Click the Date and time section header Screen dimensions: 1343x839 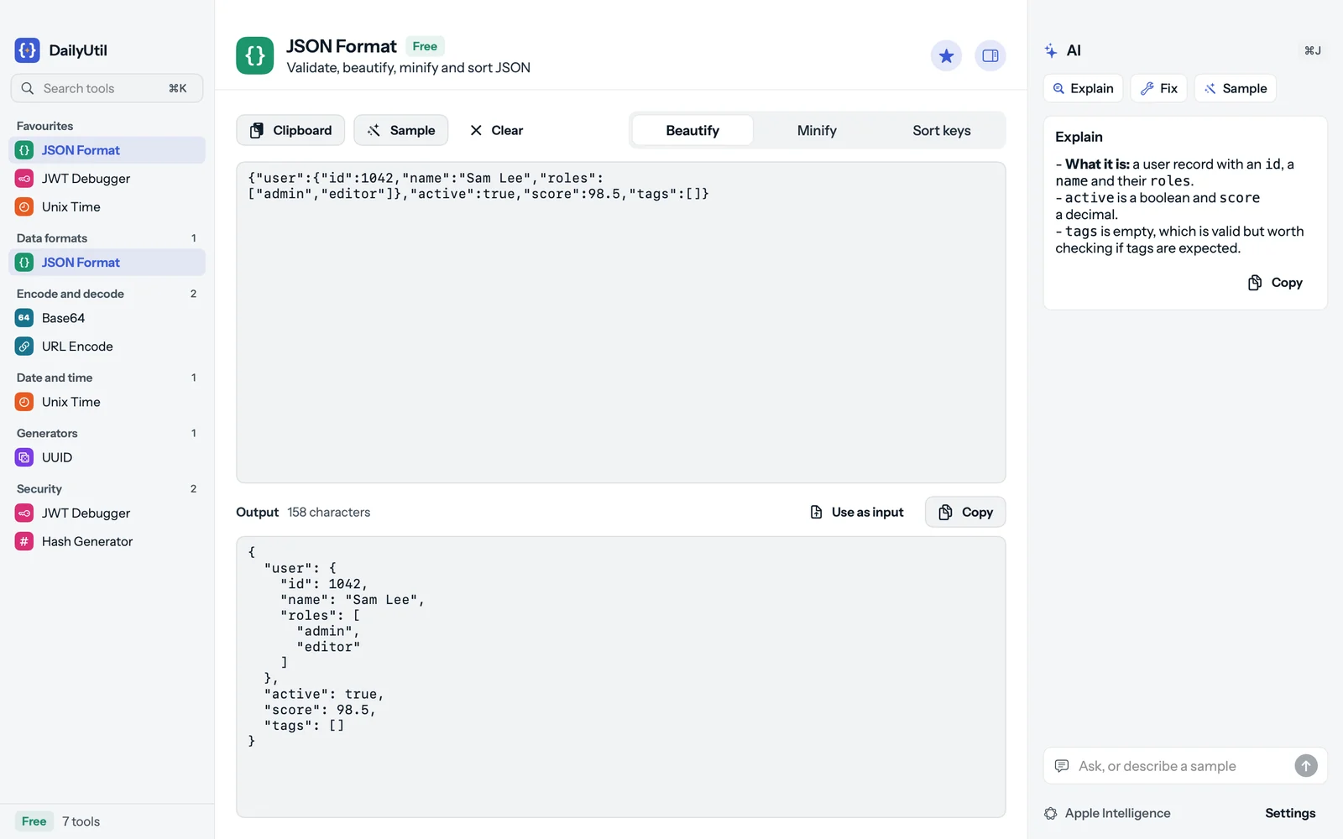(55, 378)
